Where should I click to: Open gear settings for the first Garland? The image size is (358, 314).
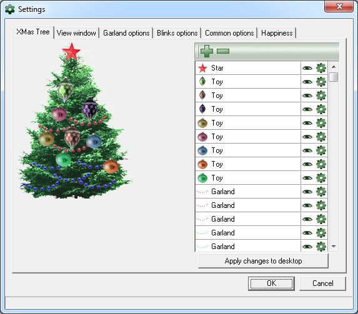[321, 192]
